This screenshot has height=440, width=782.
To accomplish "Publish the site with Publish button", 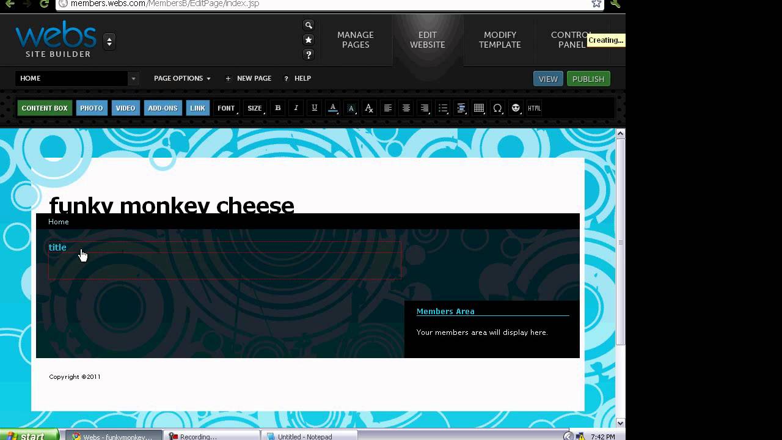I will pyautogui.click(x=588, y=79).
